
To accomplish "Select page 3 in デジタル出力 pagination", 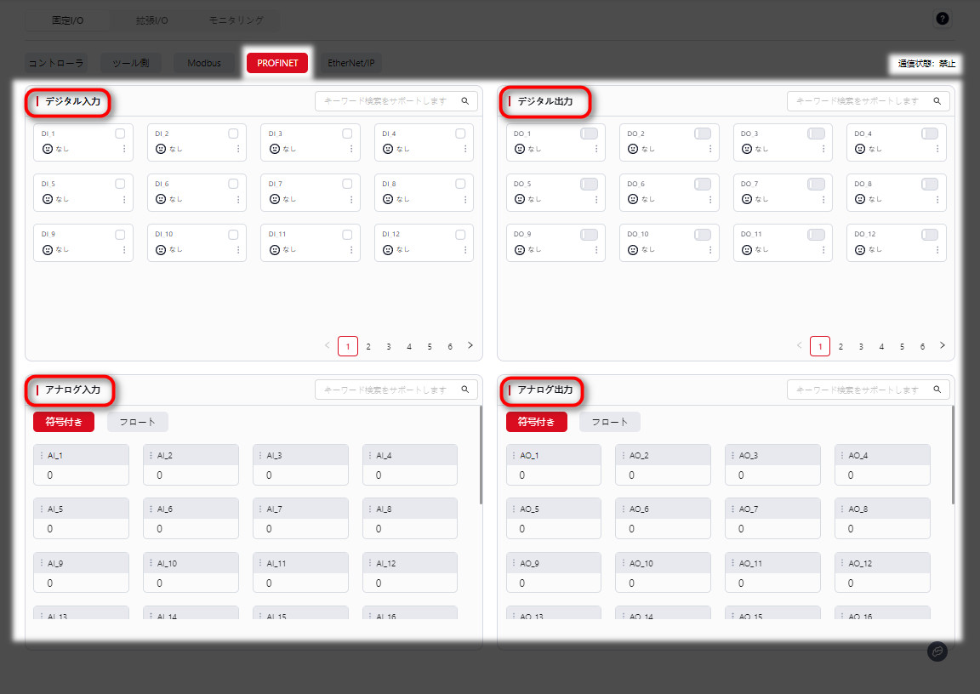I will (861, 346).
